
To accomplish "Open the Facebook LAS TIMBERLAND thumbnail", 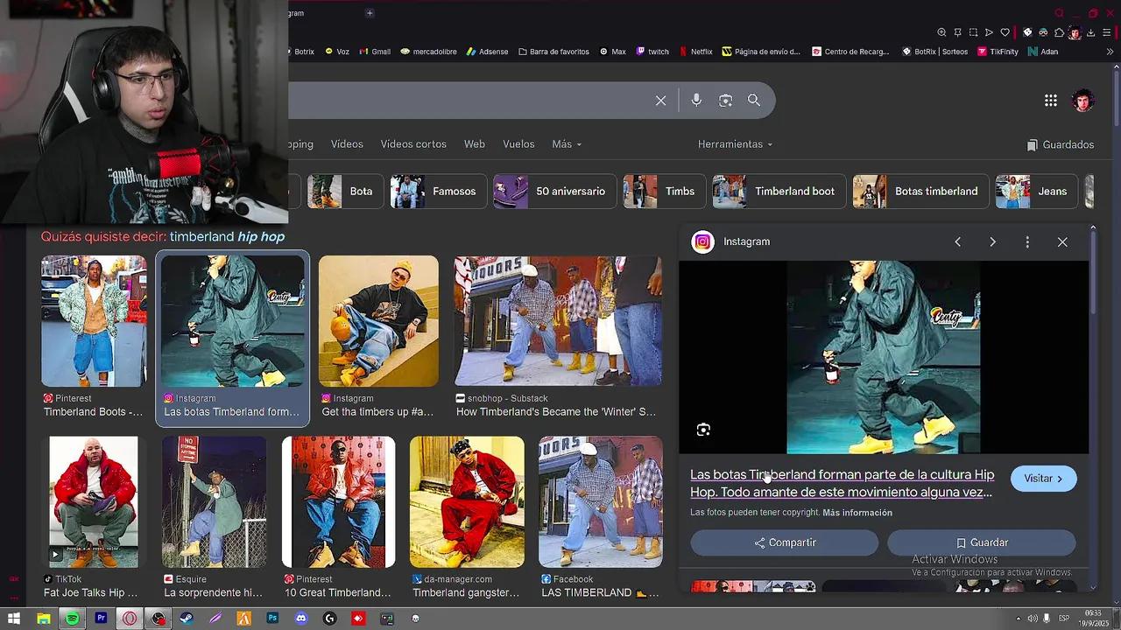I will tap(601, 502).
